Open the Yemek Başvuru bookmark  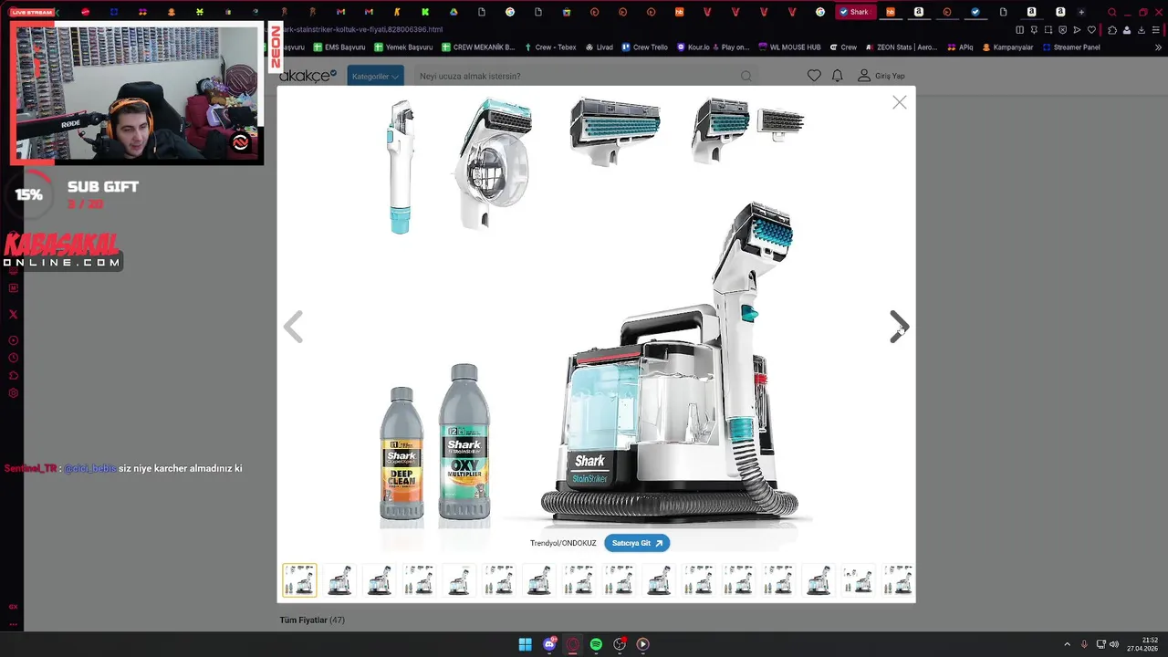coord(403,47)
